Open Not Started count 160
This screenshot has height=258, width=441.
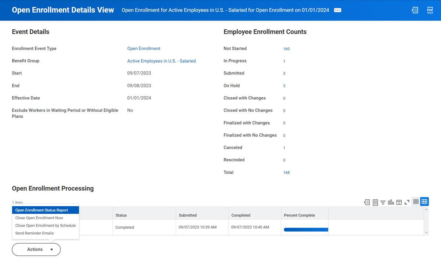(x=286, y=49)
